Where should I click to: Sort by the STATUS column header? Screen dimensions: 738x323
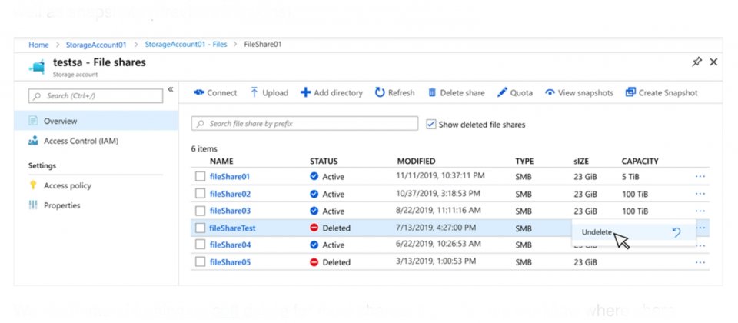tap(324, 161)
